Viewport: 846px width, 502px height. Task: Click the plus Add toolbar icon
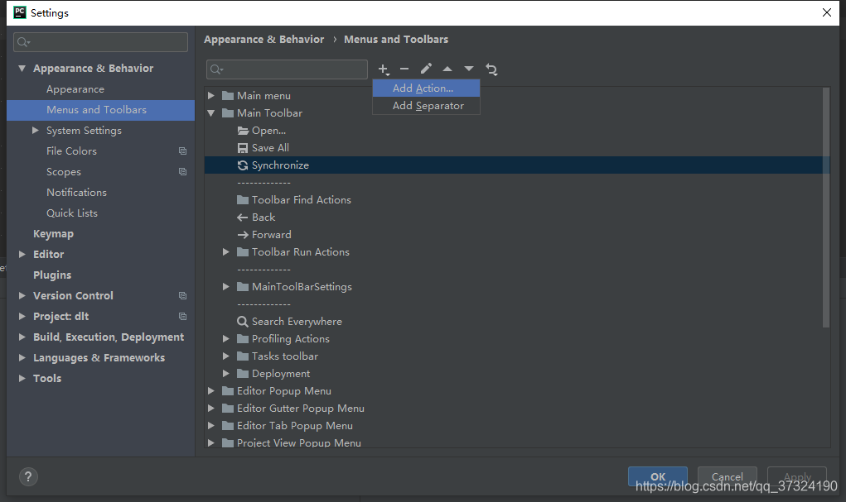tap(384, 69)
